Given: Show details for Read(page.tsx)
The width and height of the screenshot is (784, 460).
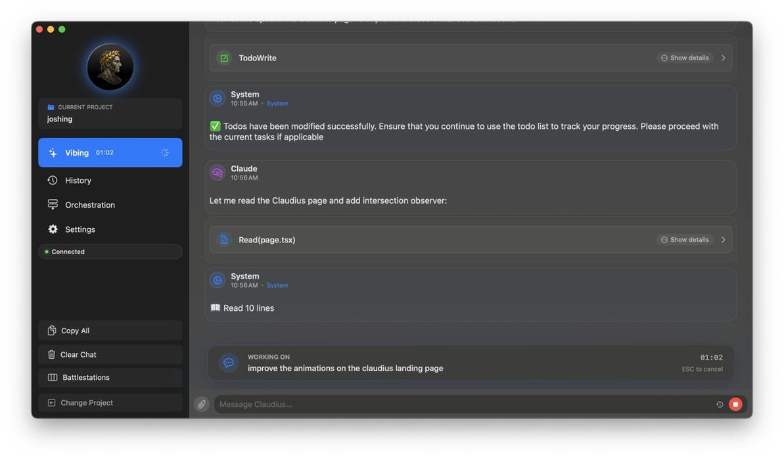Looking at the screenshot, I should (x=685, y=240).
